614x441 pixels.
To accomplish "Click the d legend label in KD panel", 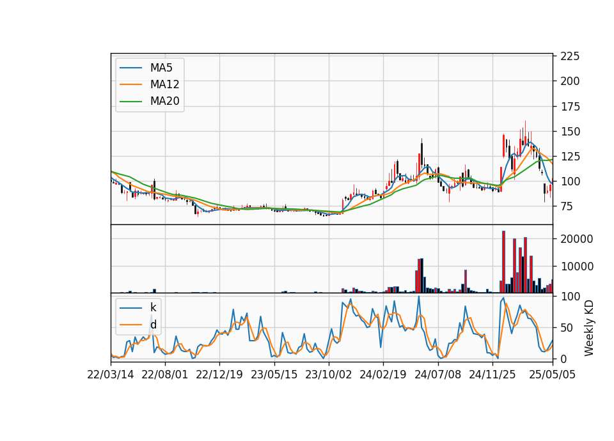I will 153,325.
